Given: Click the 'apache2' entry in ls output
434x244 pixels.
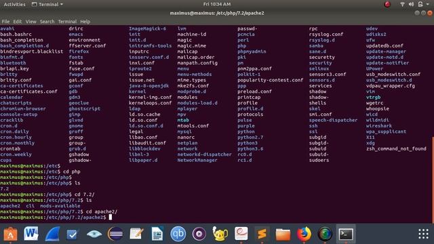Looking at the screenshot, I should click(10, 206).
